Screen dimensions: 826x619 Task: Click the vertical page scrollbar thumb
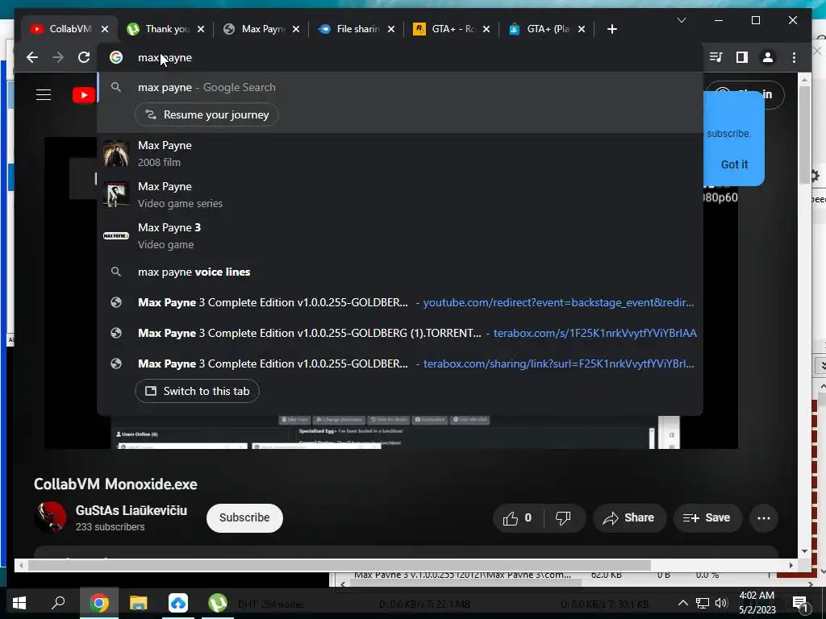pyautogui.click(x=804, y=135)
